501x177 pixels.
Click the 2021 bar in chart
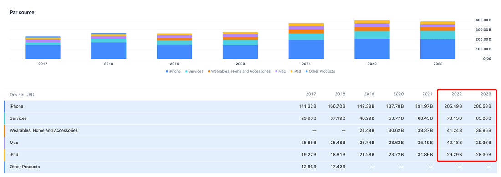[306, 41]
